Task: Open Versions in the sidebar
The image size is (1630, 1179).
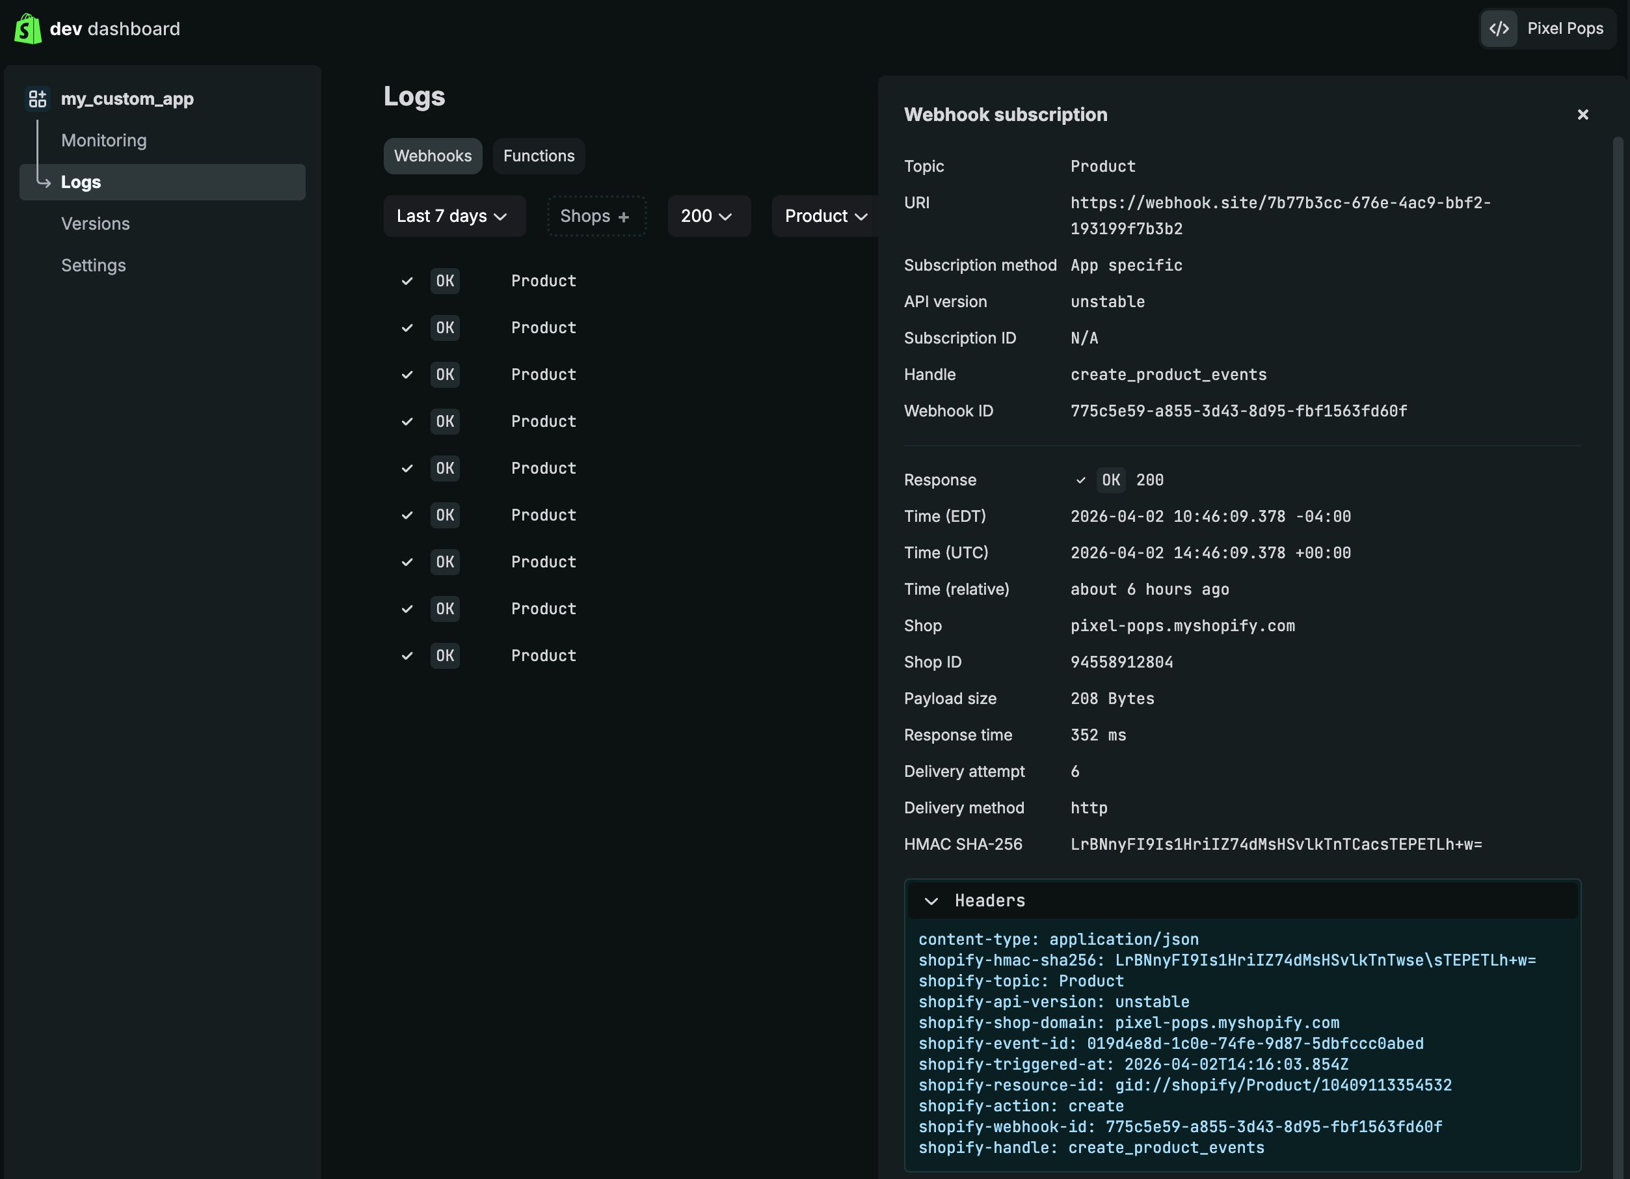Action: pos(96,224)
